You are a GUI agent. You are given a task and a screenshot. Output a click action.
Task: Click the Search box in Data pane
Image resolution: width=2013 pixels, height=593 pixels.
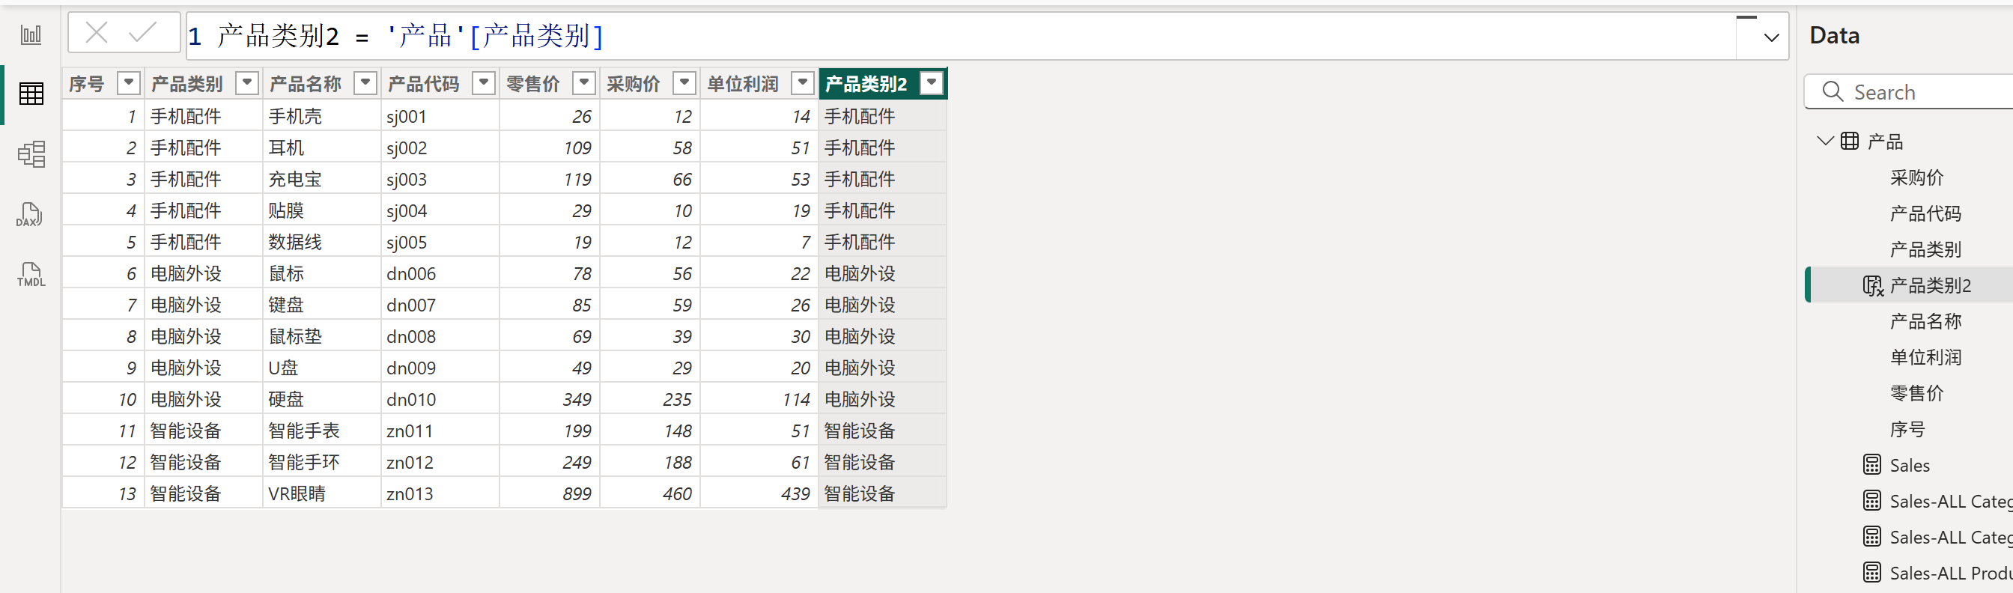[x=1909, y=92]
